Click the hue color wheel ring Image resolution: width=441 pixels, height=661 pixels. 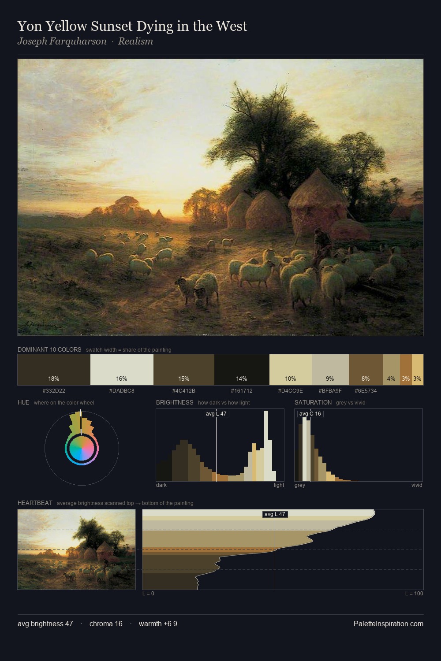click(82, 449)
